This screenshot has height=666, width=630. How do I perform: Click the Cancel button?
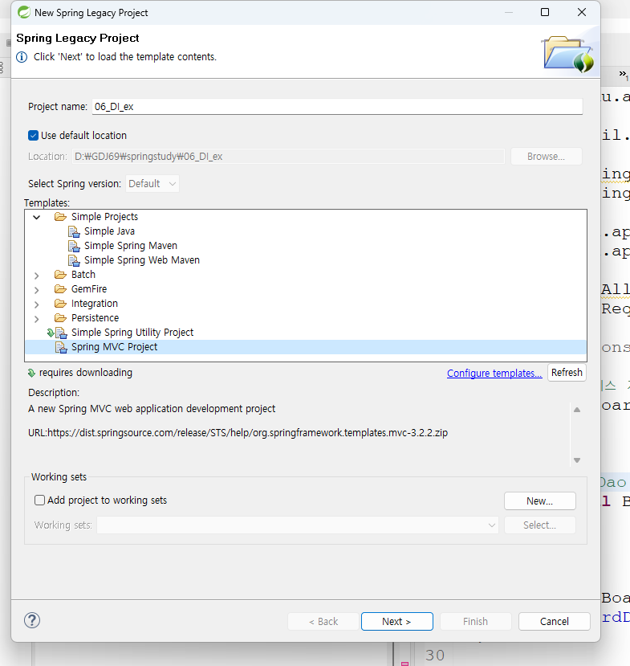[x=555, y=621]
